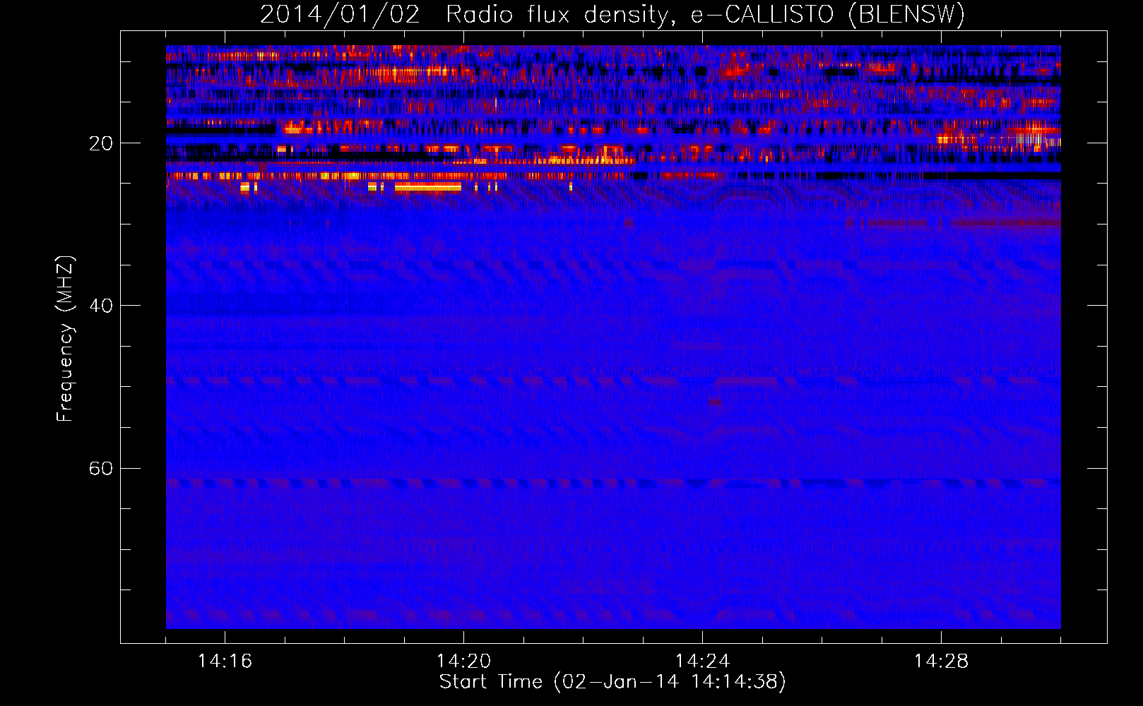Click the 14:28 time tick label
The height and width of the screenshot is (706, 1143).
941,662
